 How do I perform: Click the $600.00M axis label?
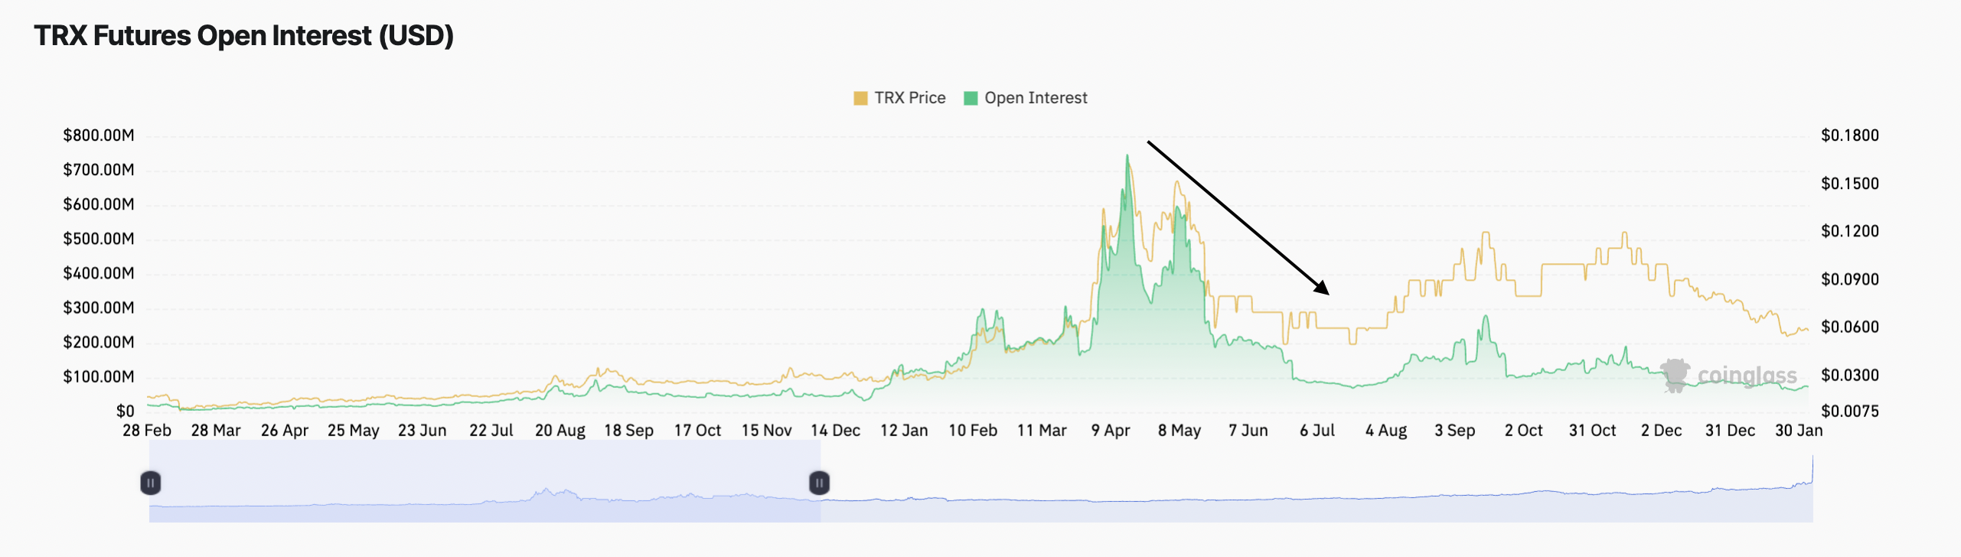tap(98, 204)
